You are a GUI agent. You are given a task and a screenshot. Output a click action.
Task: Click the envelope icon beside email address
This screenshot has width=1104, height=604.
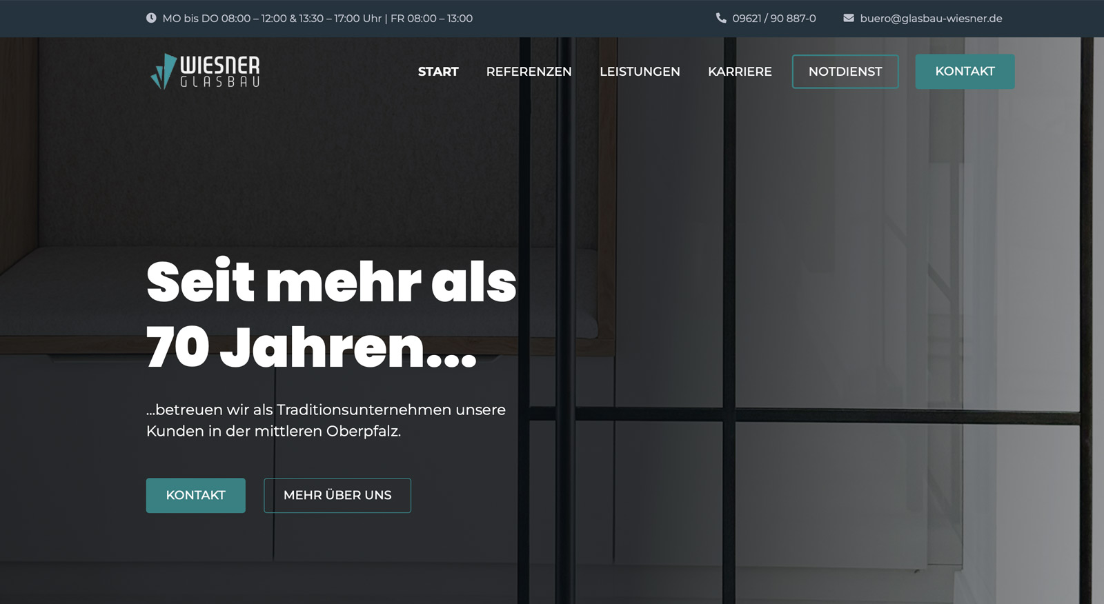coord(849,18)
